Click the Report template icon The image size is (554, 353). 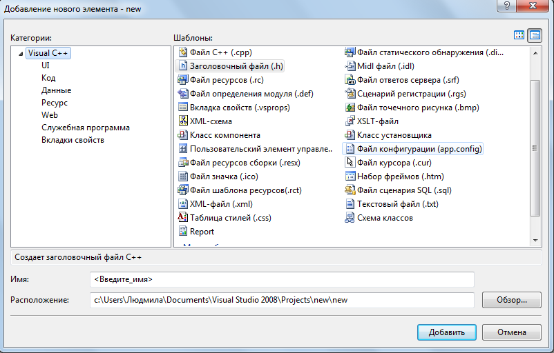coord(182,232)
